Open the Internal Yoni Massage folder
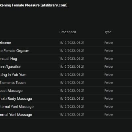The width and height of the screenshot is (132, 132). [66, 115]
